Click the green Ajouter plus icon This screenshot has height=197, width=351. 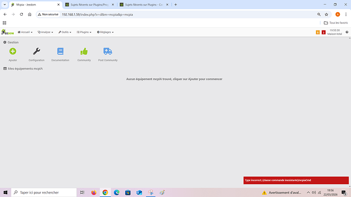(13, 51)
